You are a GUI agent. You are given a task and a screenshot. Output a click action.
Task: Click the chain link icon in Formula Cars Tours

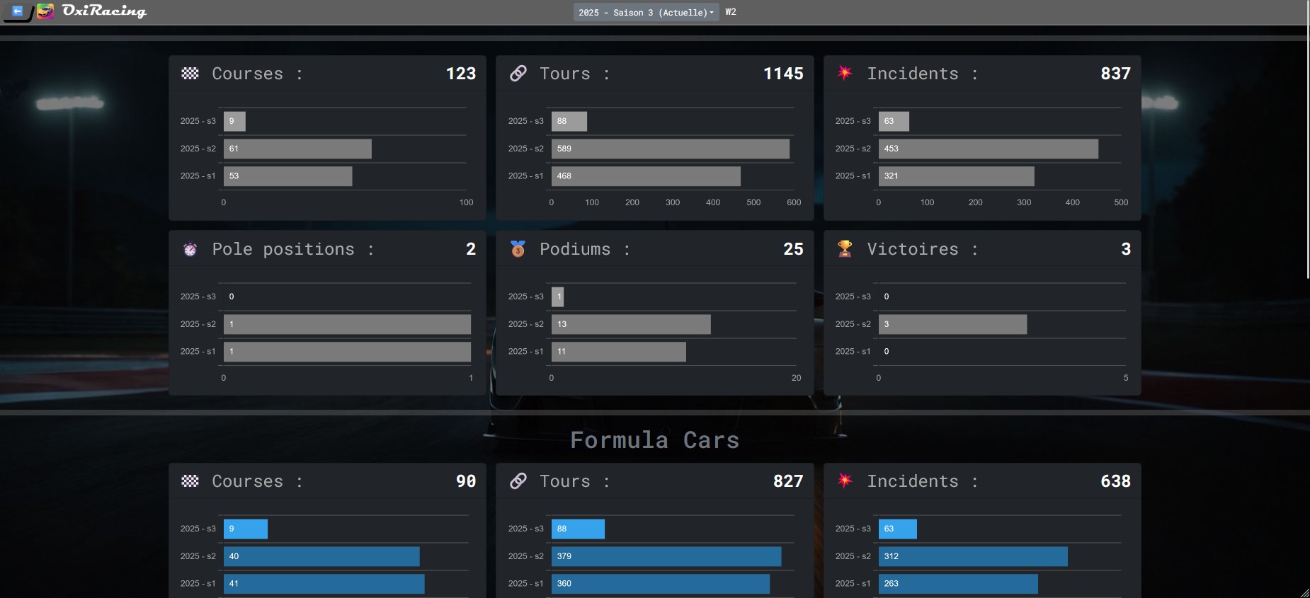pos(518,481)
